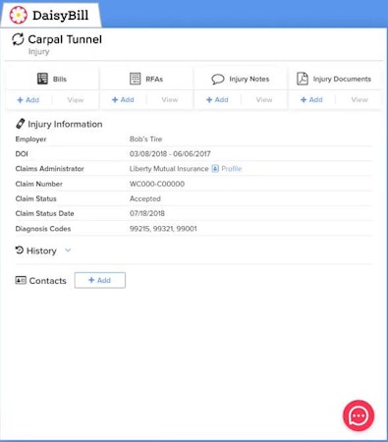Image resolution: width=388 pixels, height=442 pixels.
Task: Open the red chat support bubble
Action: 359,415
